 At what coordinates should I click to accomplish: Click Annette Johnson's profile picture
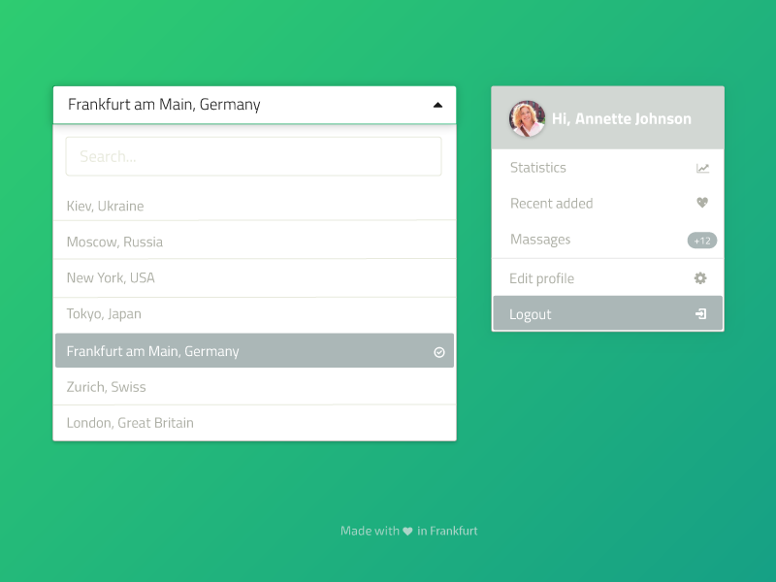pos(526,117)
